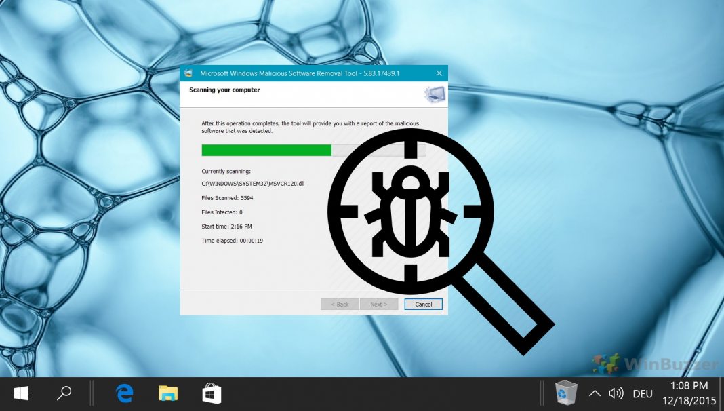This screenshot has width=724, height=411.
Task: Click Show desktop at taskbar's far right
Action: pyautogui.click(x=722, y=393)
